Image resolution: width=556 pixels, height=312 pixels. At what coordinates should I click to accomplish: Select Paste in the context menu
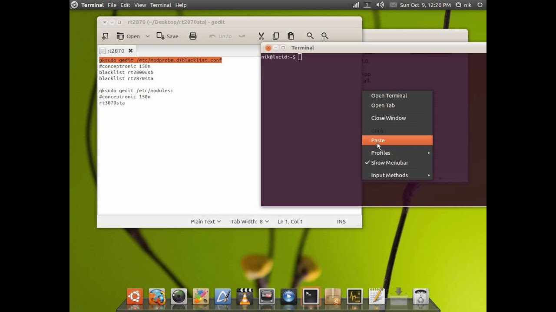tap(397, 140)
